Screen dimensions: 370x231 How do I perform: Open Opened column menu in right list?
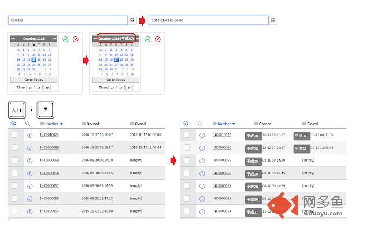click(256, 124)
